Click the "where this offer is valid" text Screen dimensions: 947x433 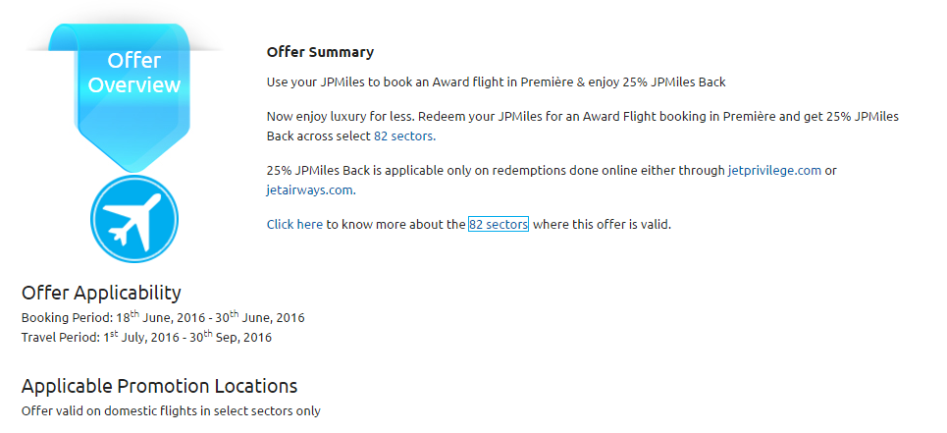(x=602, y=225)
